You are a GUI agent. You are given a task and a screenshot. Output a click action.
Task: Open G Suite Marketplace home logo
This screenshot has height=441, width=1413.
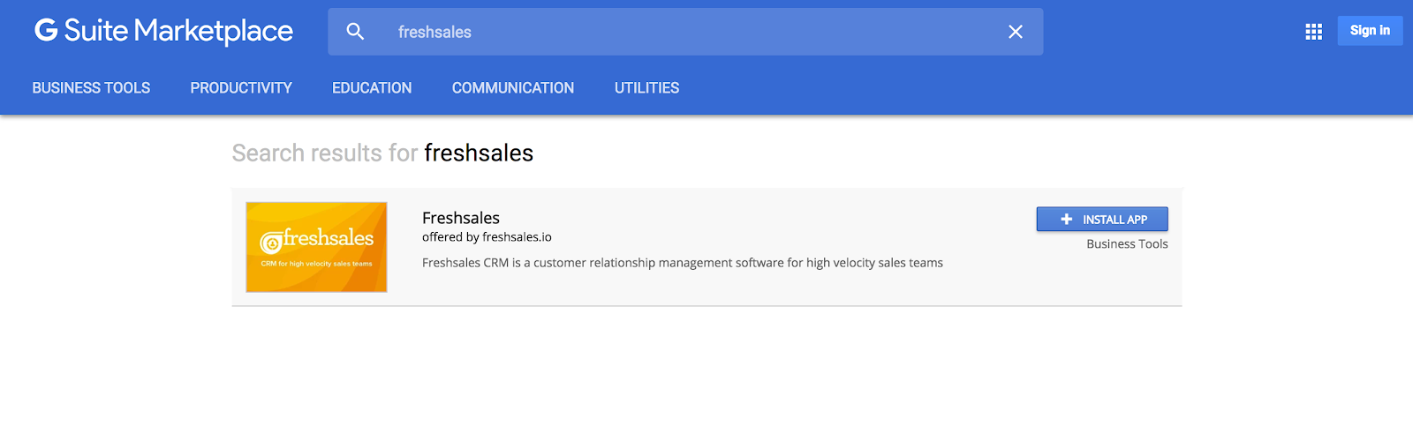163,31
